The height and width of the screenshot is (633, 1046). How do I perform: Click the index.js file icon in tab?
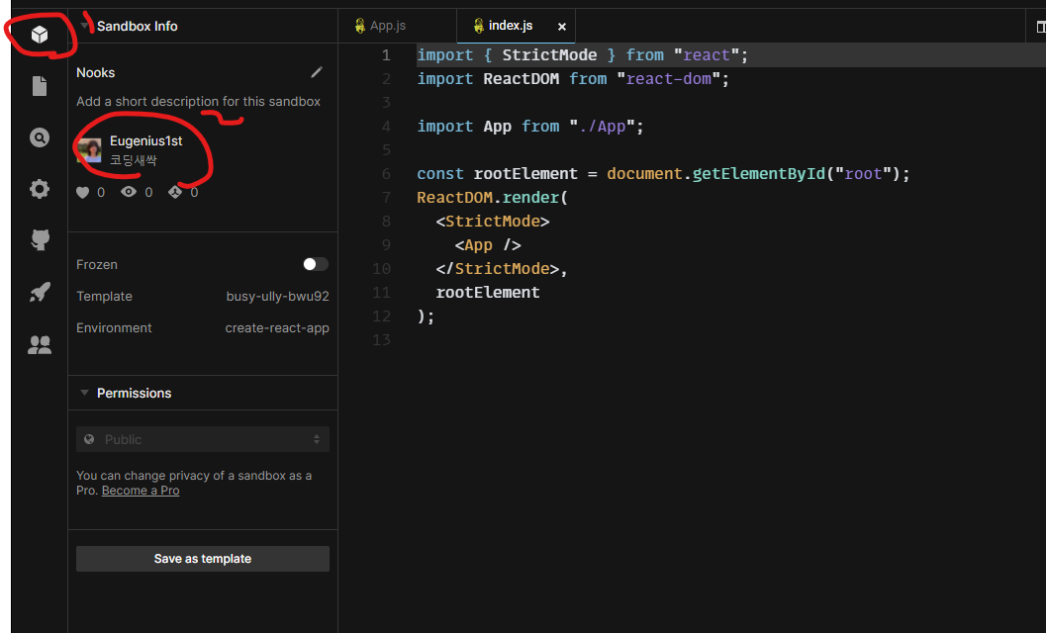478,26
